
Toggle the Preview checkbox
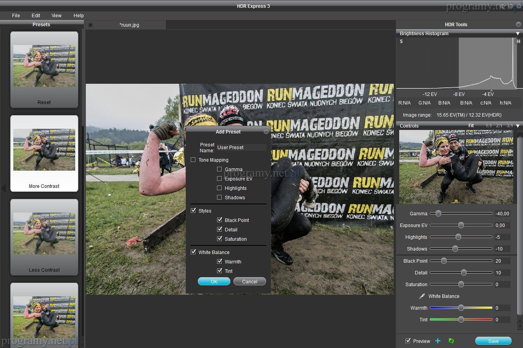[x=408, y=341]
